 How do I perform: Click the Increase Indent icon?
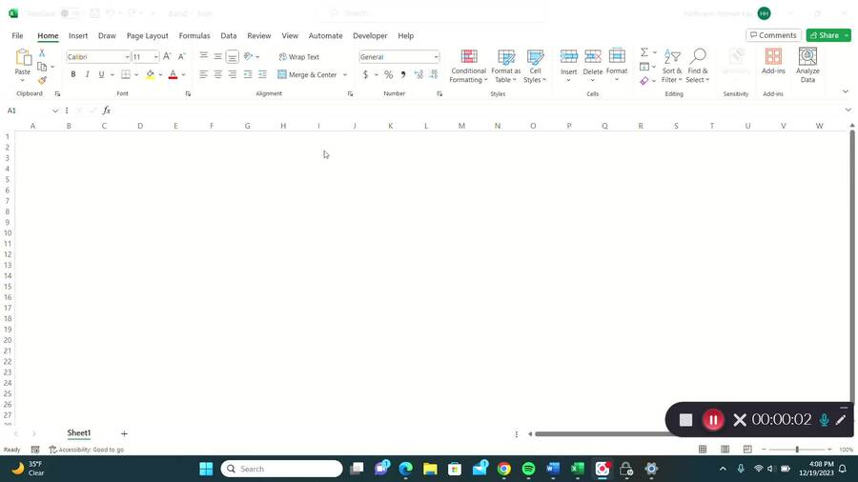(263, 74)
